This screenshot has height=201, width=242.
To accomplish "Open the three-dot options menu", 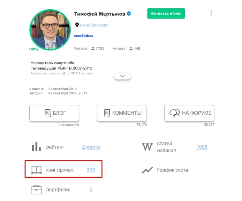I will coord(211,14).
